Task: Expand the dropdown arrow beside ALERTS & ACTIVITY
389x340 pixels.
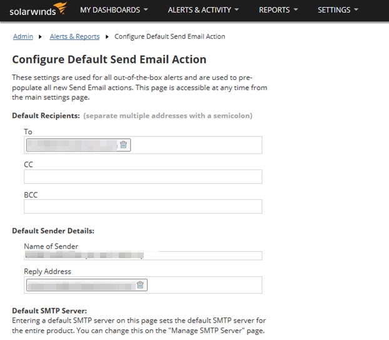Action: (x=237, y=10)
